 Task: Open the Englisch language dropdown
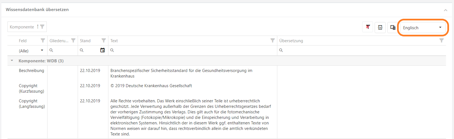(422, 28)
